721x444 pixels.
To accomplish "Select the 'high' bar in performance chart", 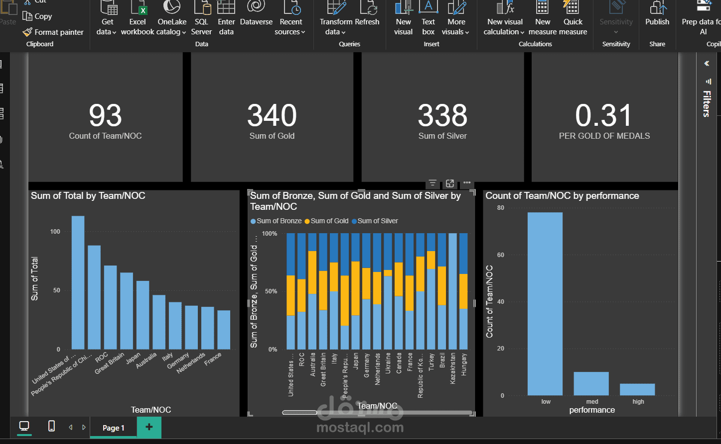I will click(637, 390).
